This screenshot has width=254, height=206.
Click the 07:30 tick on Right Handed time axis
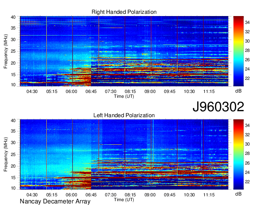pyautogui.click(x=111, y=91)
